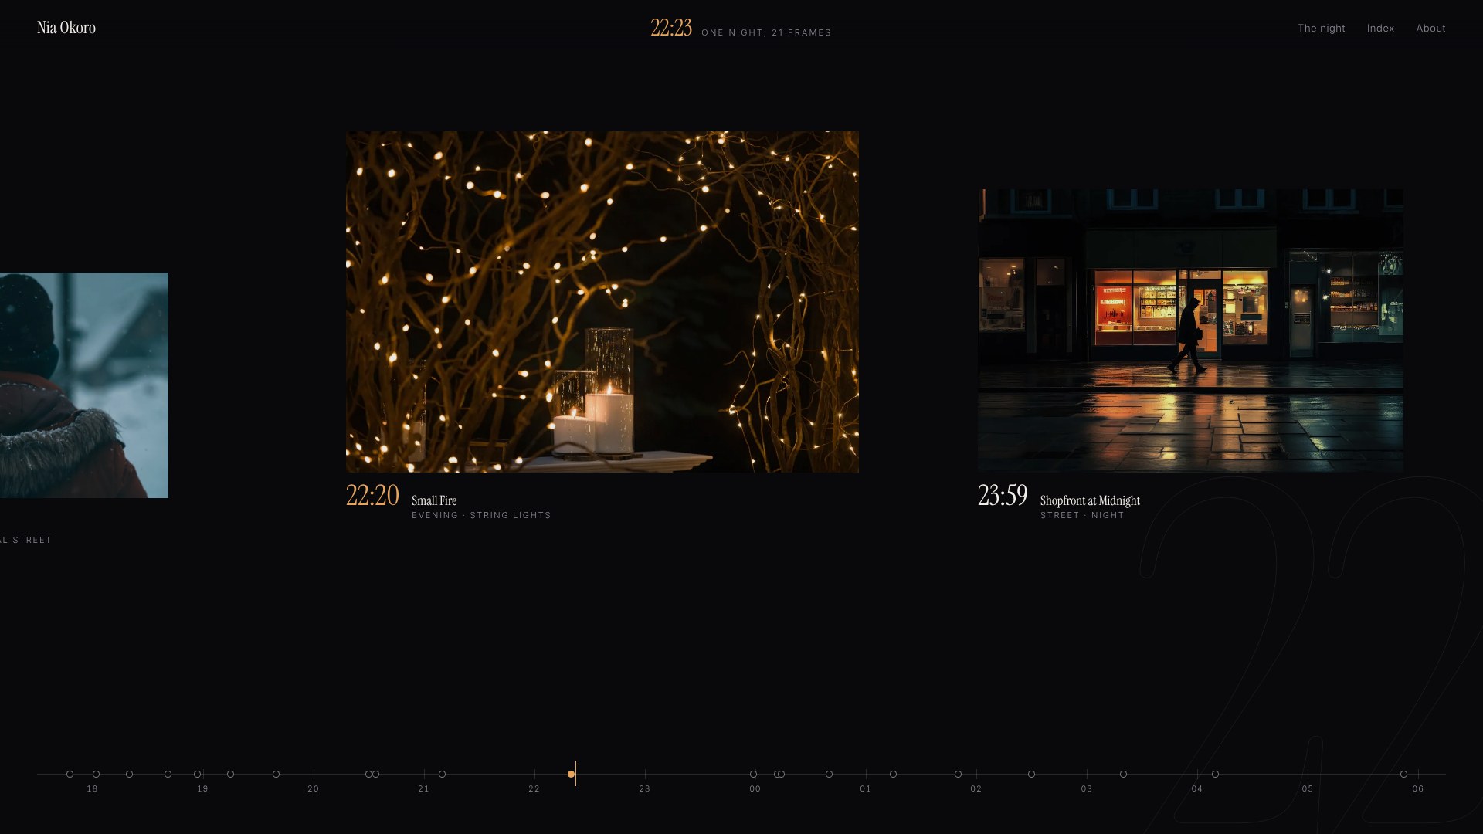The image size is (1483, 834).
Task: Select the first timeline dot before hour 18
Action: pos(70,774)
